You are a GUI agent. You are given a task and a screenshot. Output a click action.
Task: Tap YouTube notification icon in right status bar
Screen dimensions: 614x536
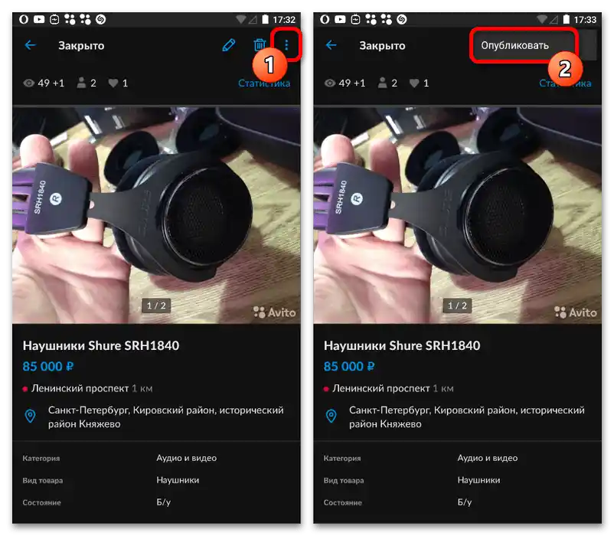point(340,19)
